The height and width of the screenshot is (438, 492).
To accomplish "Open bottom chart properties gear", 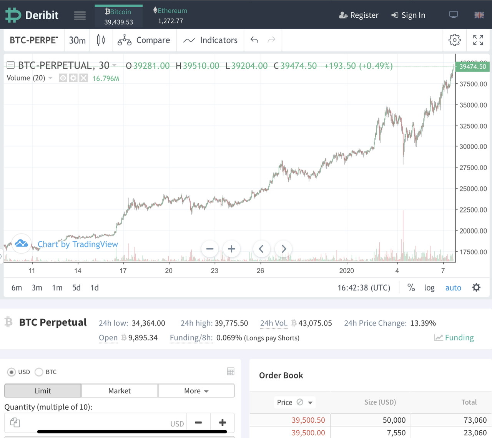I will [x=476, y=287].
